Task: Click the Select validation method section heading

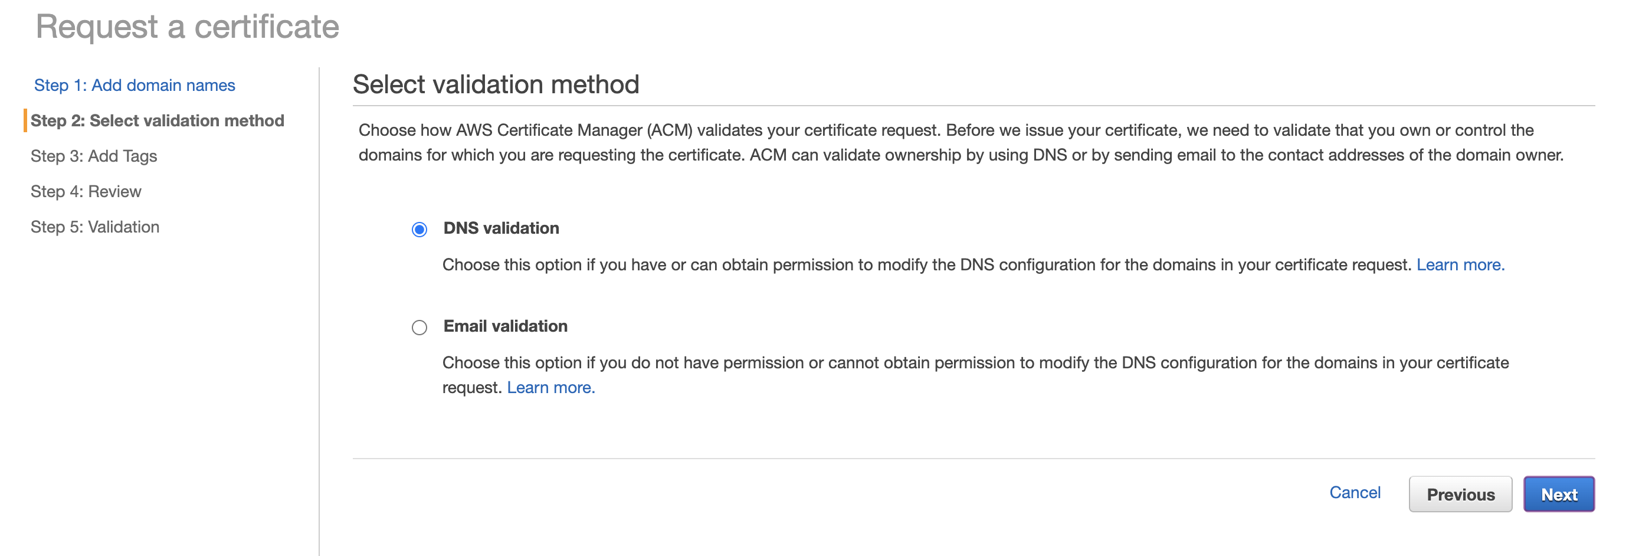Action: click(496, 84)
